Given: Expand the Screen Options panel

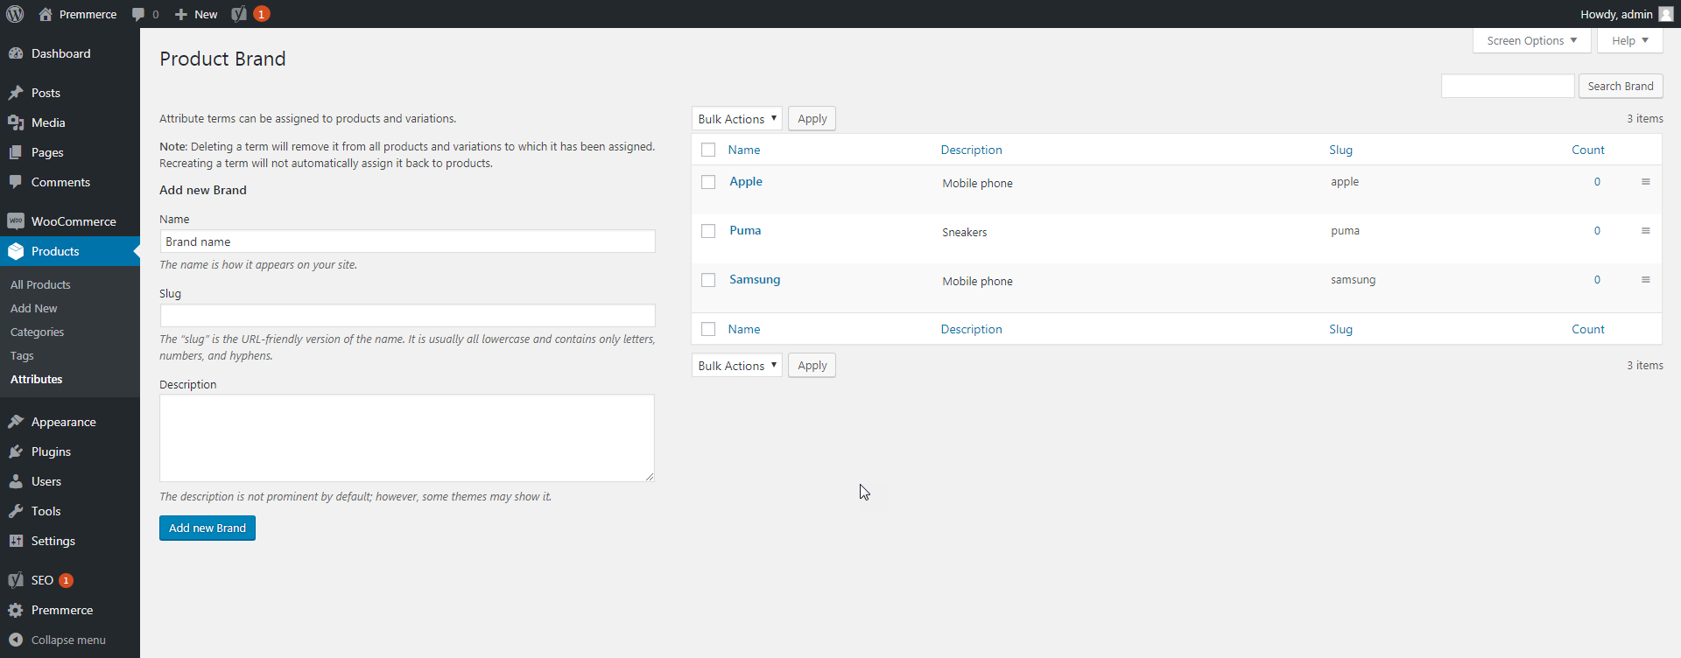Looking at the screenshot, I should click(1531, 41).
